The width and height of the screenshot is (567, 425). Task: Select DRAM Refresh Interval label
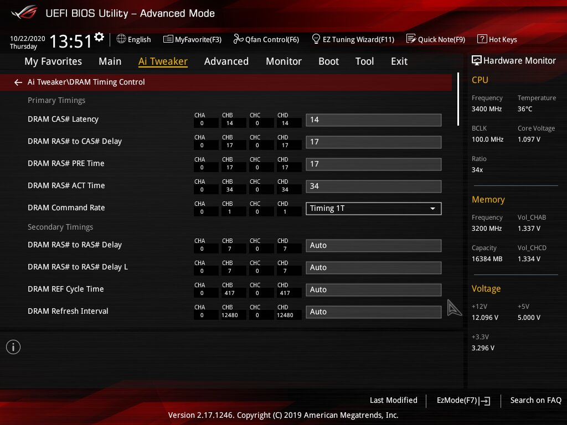click(x=68, y=311)
